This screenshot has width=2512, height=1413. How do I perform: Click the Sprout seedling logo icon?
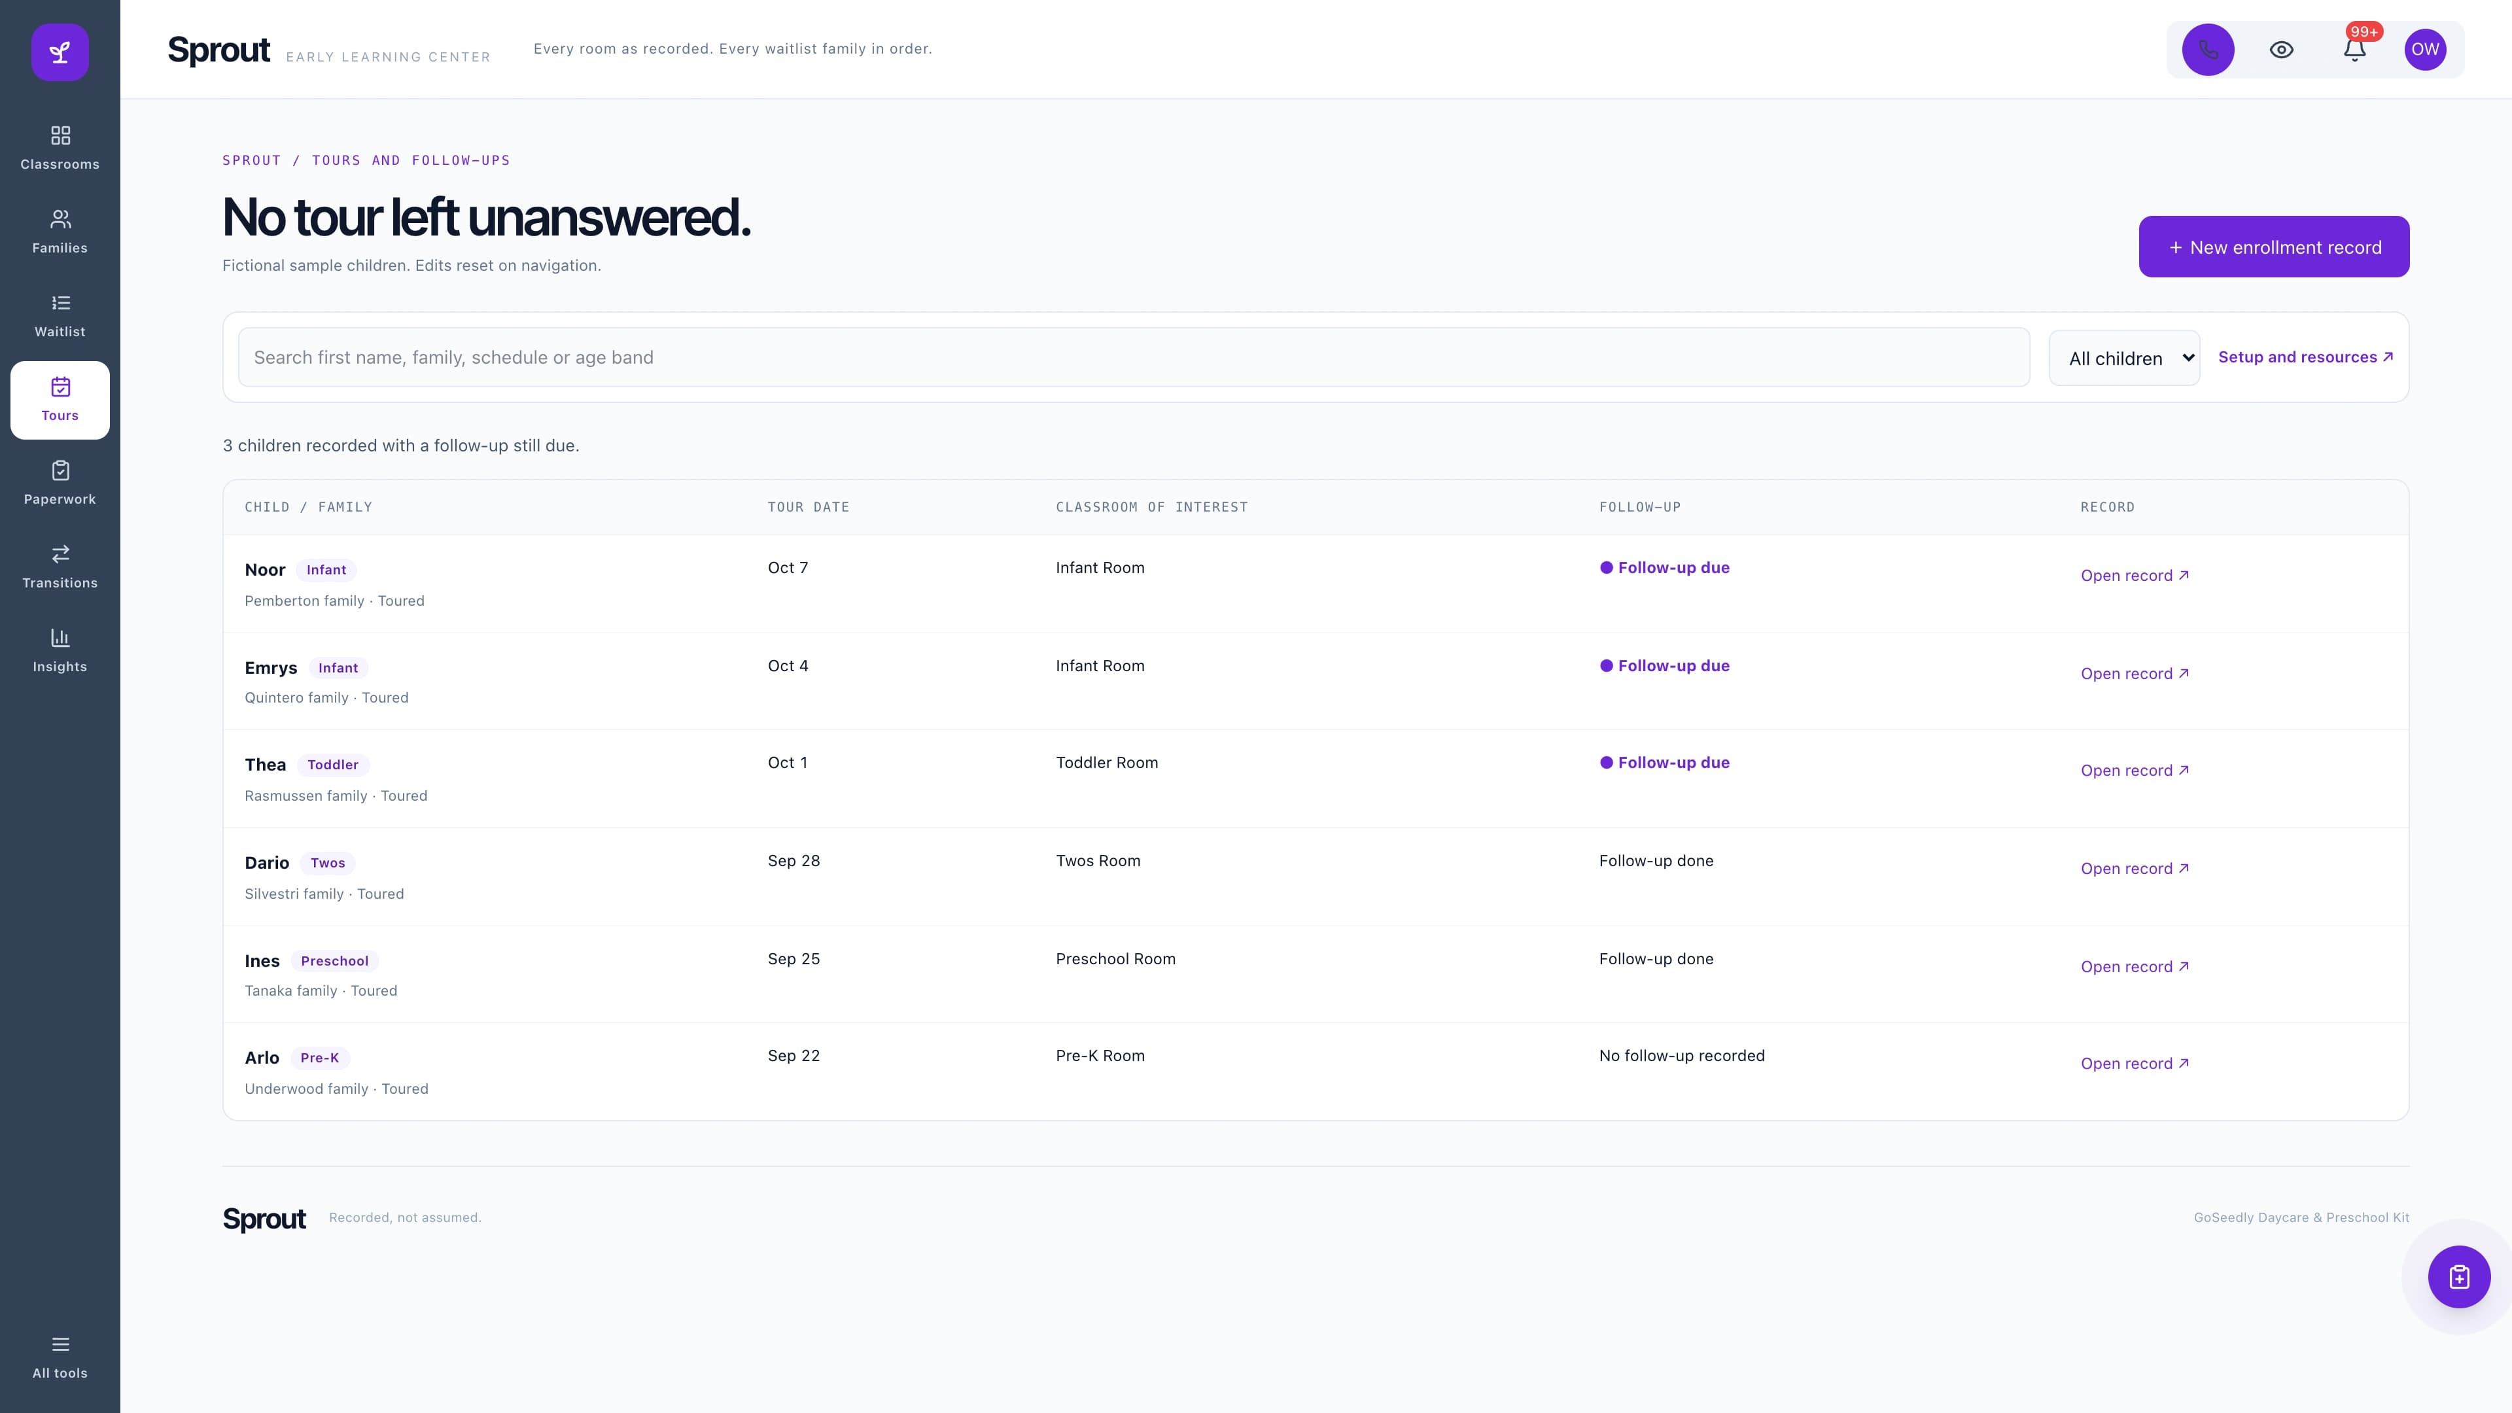point(60,52)
